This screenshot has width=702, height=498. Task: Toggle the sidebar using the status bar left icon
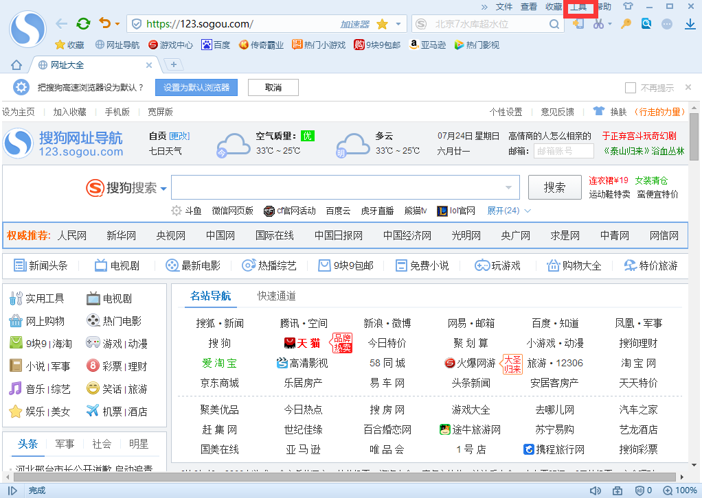click(12, 490)
